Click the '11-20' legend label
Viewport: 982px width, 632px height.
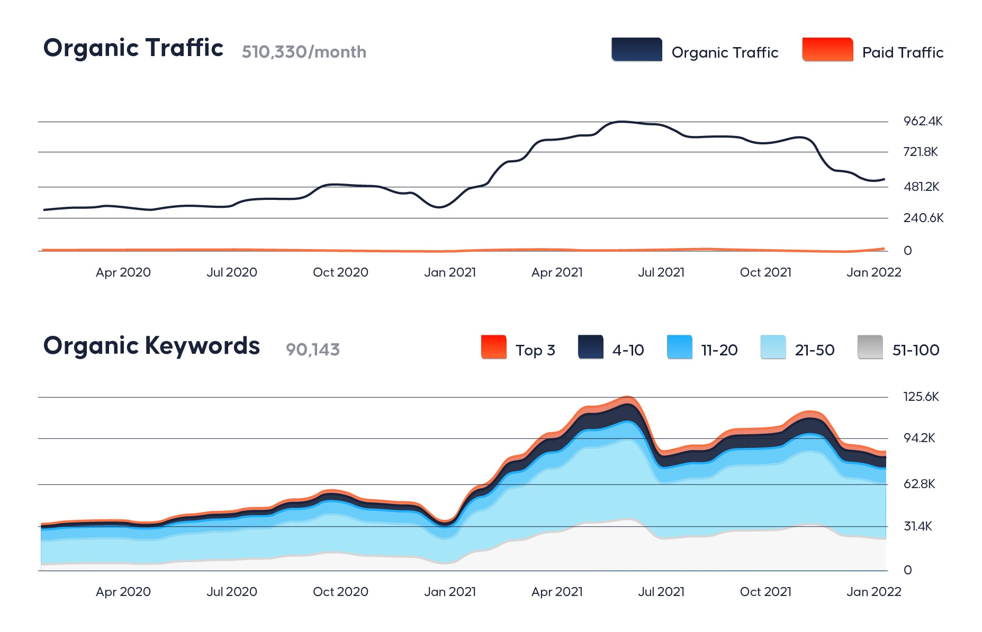click(719, 350)
